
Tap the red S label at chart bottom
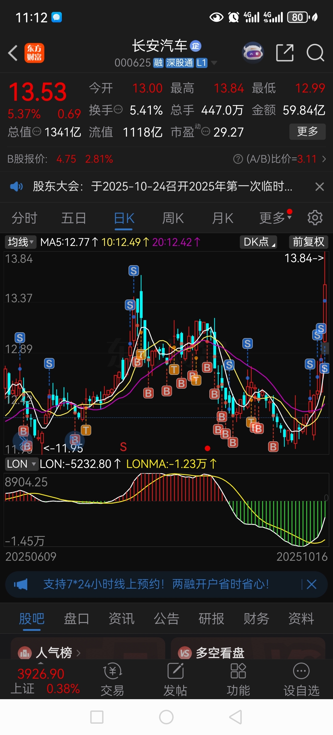click(x=123, y=447)
